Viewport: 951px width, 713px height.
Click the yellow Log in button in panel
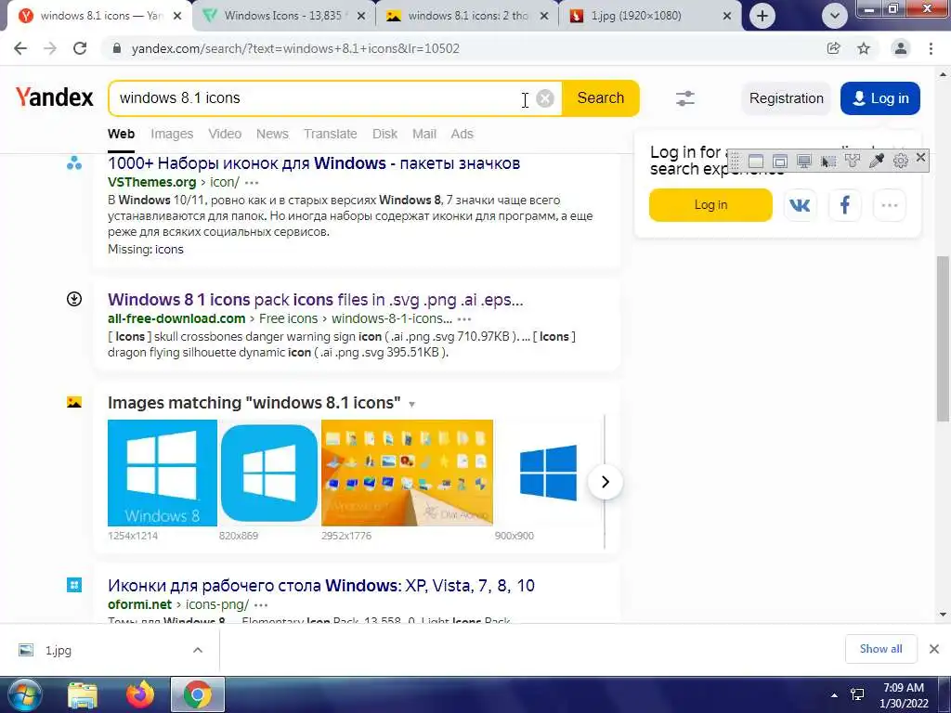(x=710, y=205)
